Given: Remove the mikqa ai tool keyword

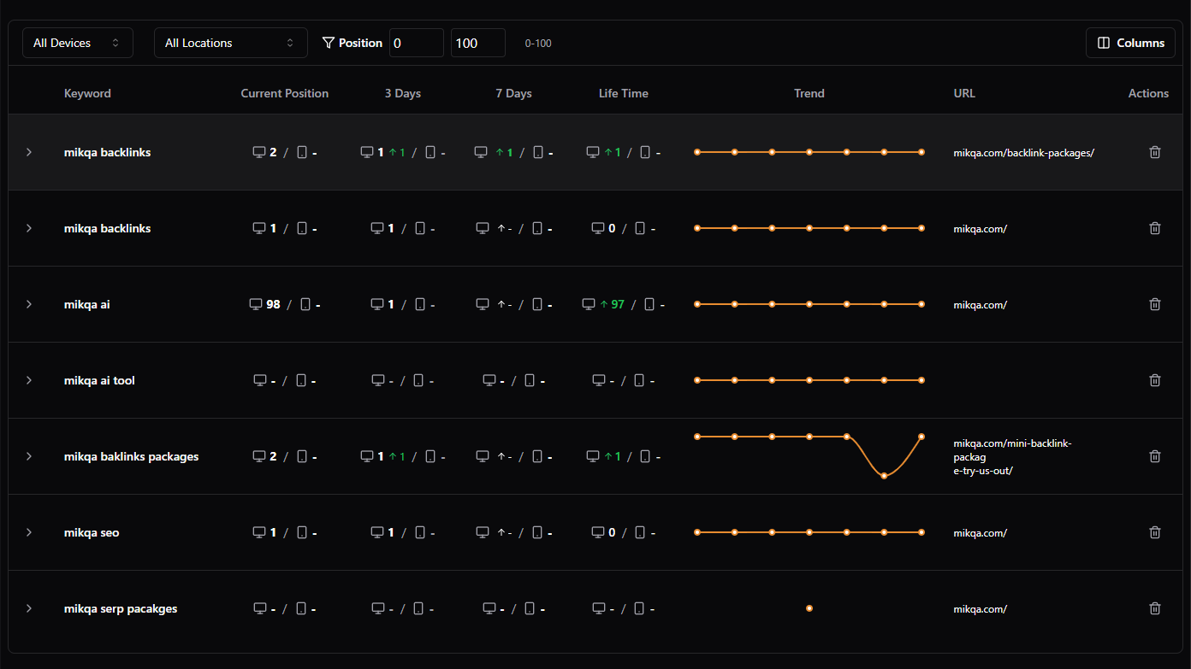Looking at the screenshot, I should click(1154, 380).
